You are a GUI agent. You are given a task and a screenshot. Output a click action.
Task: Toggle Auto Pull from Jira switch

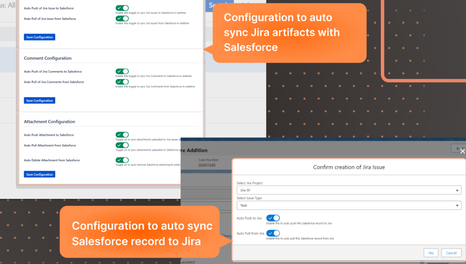pos(273,233)
